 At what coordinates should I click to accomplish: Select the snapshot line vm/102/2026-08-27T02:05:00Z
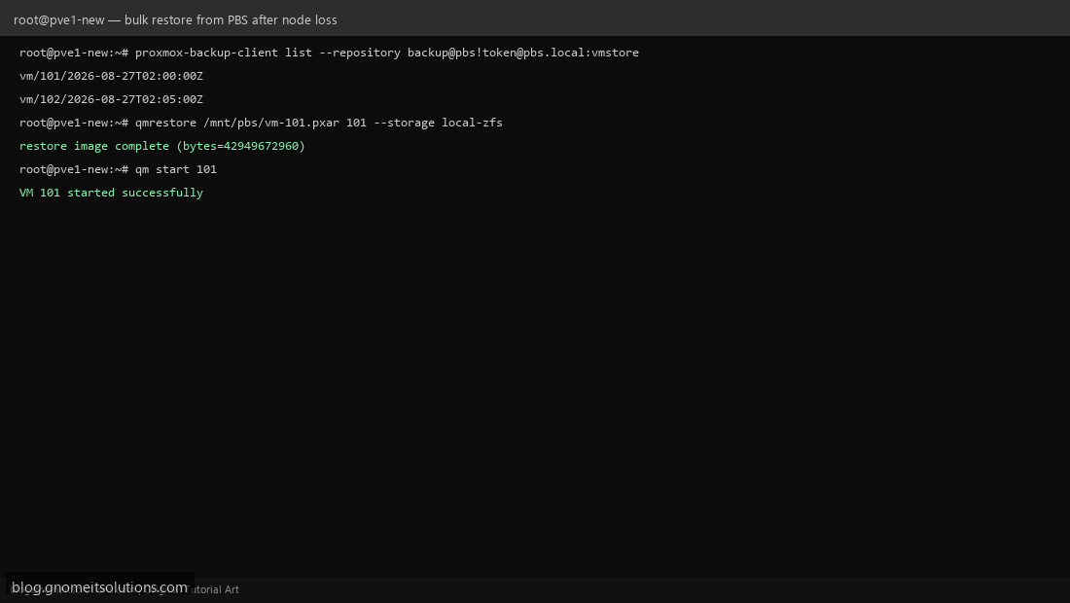pyautogui.click(x=111, y=99)
